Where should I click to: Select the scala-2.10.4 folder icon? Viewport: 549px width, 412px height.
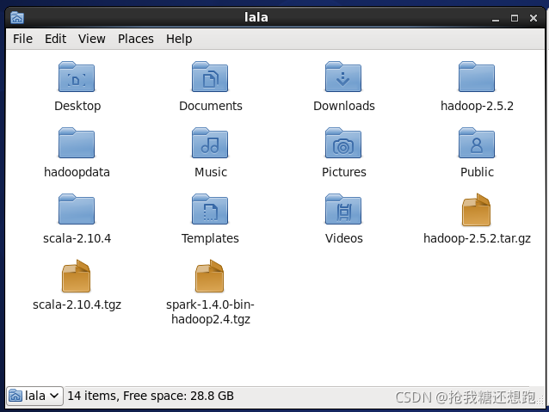(x=77, y=209)
